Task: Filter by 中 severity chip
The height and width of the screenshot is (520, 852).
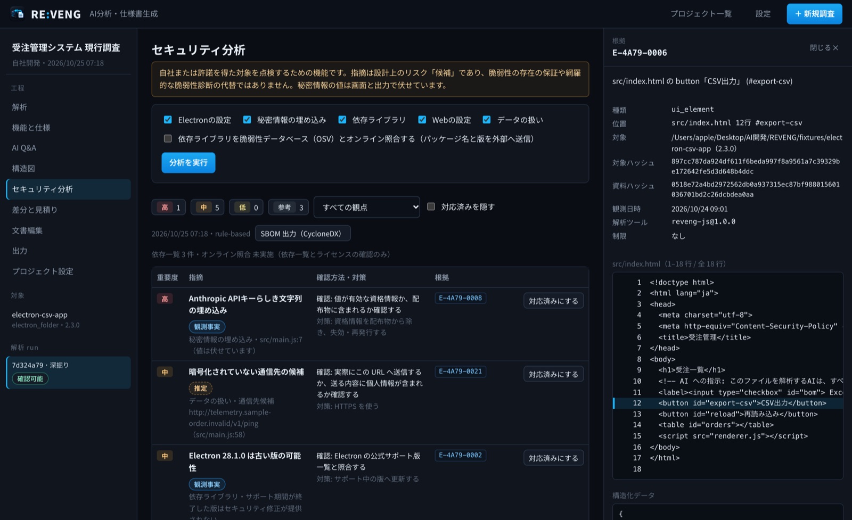Action: 208,207
